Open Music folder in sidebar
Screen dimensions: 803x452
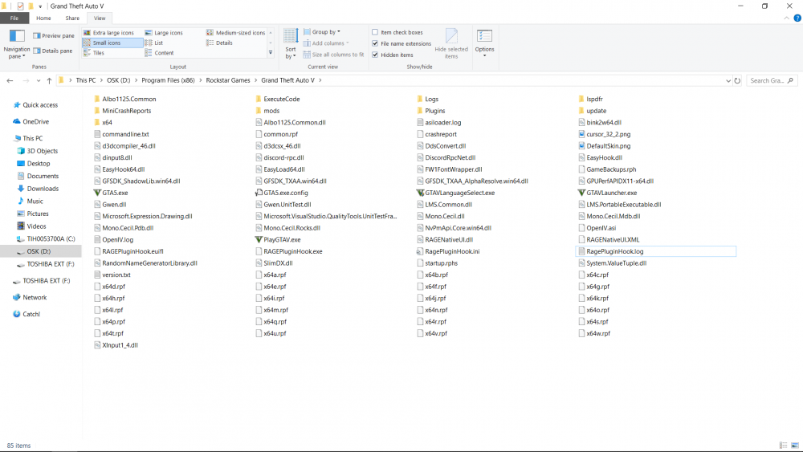tap(31, 202)
